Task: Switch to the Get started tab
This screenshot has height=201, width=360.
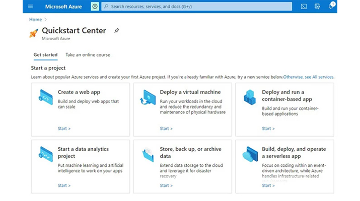Action: coord(45,55)
